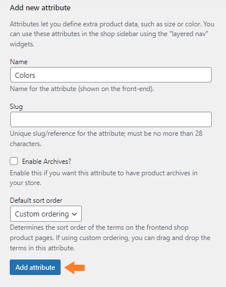Click the Enable Archives description text
The image size is (226, 287).
pyautogui.click(x=104, y=178)
